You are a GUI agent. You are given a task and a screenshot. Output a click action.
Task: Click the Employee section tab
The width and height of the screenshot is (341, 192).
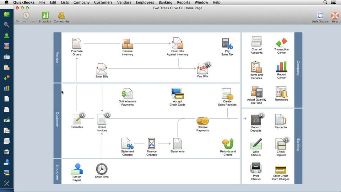point(58,172)
